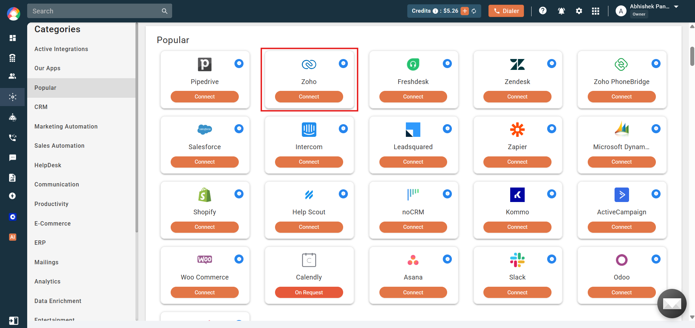The image size is (695, 328).
Task: Click the Pipedrive info icon
Action: coord(239,63)
